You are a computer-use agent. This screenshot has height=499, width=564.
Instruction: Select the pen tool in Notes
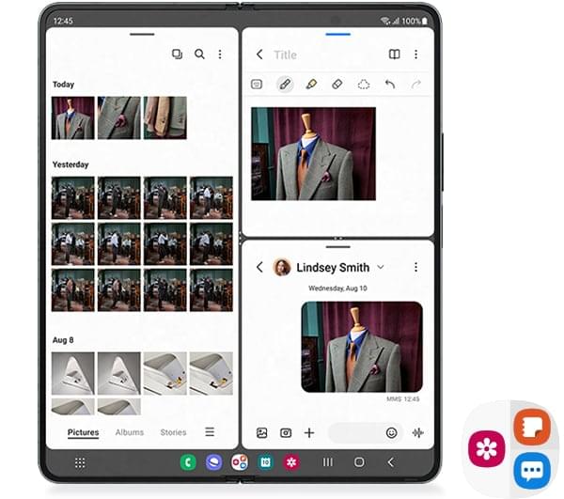(284, 85)
